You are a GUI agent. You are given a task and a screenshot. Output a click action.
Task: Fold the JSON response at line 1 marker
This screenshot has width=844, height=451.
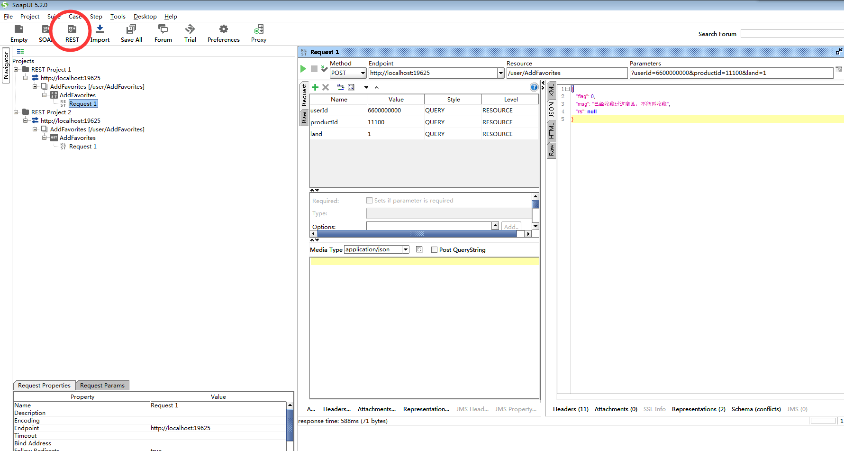(567, 89)
